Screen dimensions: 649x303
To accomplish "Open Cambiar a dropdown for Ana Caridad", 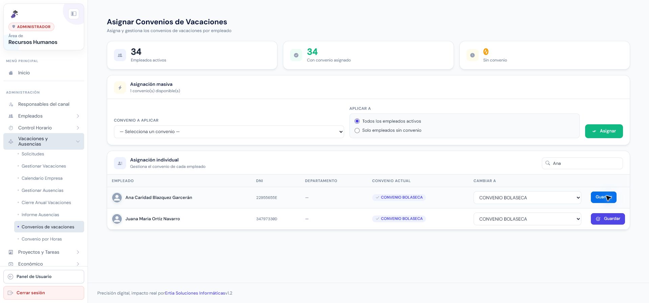I will click(x=527, y=198).
